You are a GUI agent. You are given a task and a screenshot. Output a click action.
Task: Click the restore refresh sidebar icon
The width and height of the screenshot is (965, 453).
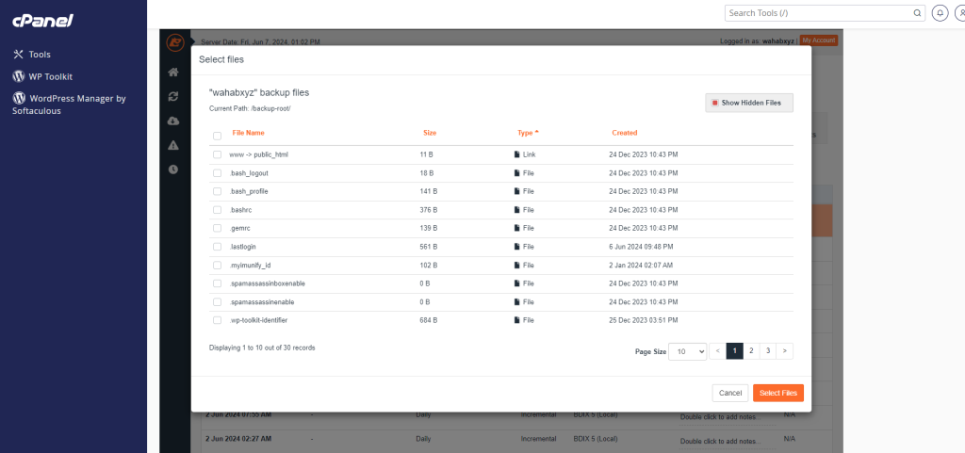point(173,96)
